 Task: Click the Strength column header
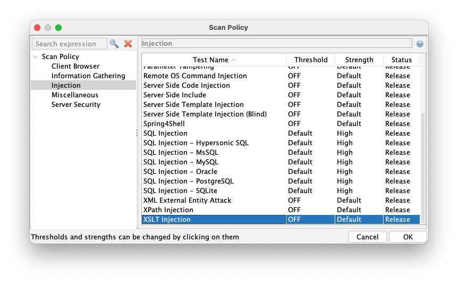[359, 60]
